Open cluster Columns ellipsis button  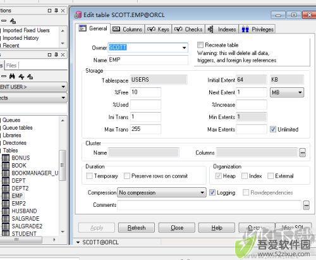(x=303, y=152)
